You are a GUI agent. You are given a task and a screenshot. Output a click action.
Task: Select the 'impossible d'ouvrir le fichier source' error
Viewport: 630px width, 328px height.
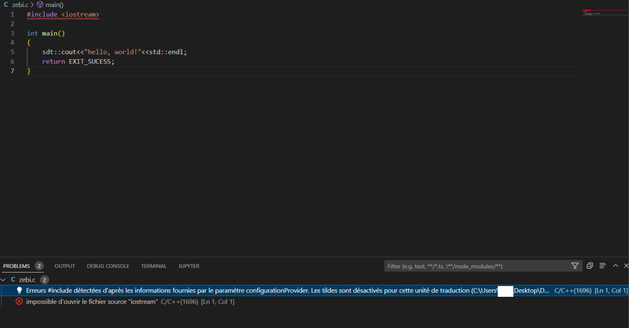(92, 302)
